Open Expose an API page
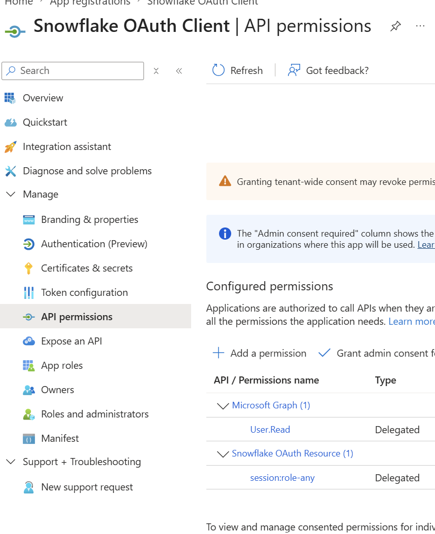The height and width of the screenshot is (534, 435). [x=71, y=341]
